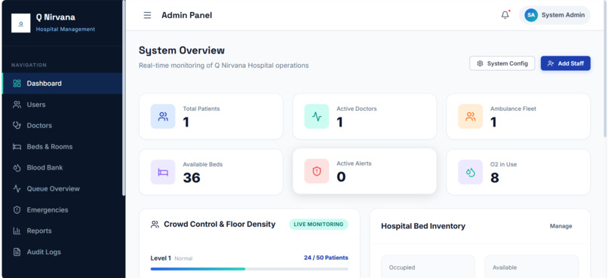Click the "Ambulance Fleet" label
Image resolution: width=608 pixels, height=278 pixels.
514,108
